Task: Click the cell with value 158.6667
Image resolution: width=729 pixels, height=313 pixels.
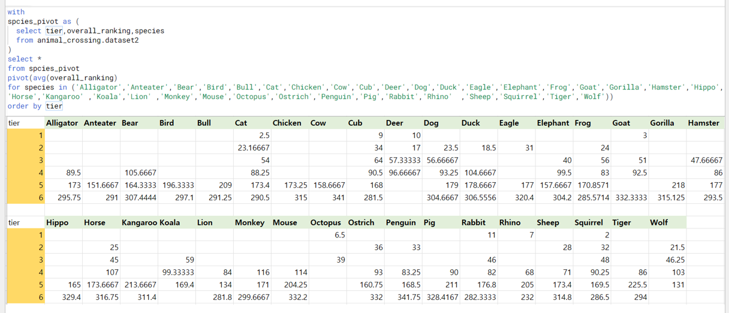Action: pyautogui.click(x=329, y=185)
